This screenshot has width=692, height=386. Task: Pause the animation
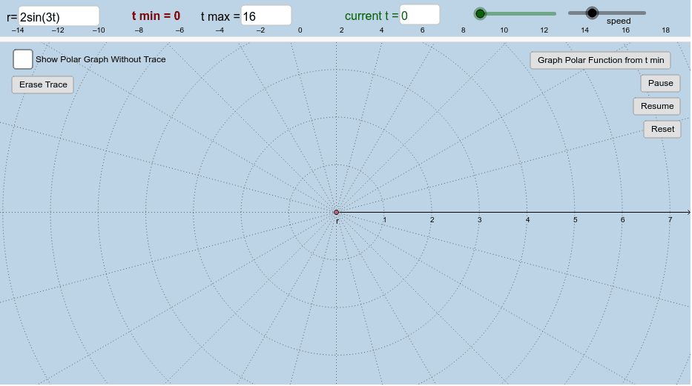661,83
